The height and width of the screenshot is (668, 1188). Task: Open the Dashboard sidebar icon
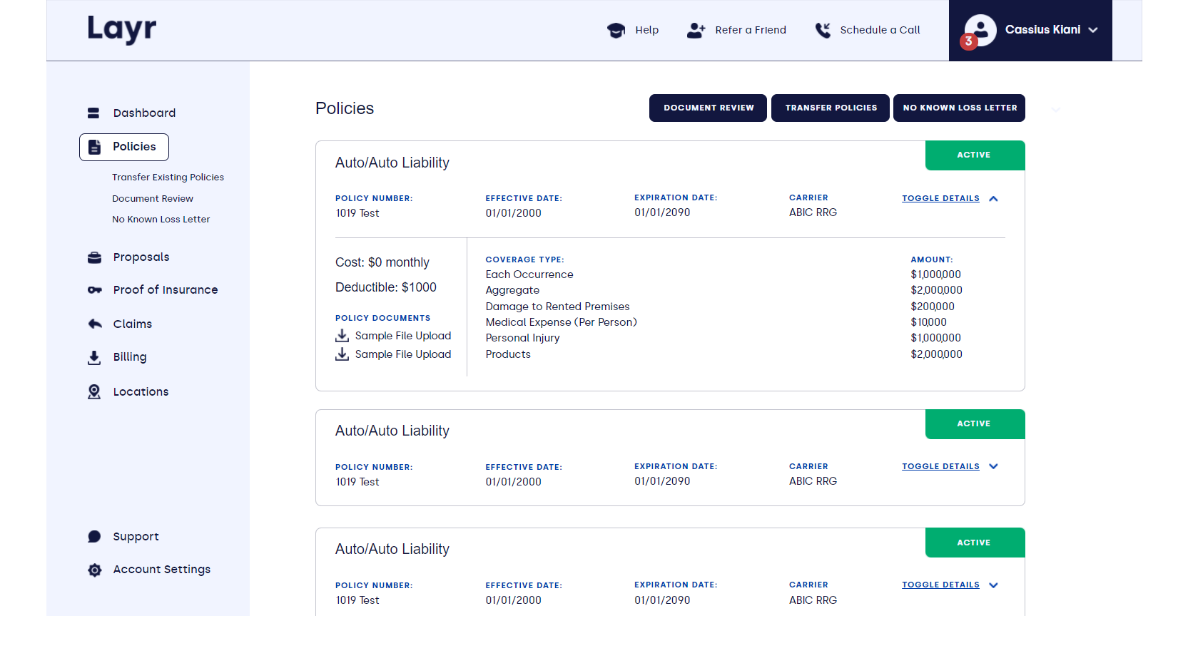94,113
